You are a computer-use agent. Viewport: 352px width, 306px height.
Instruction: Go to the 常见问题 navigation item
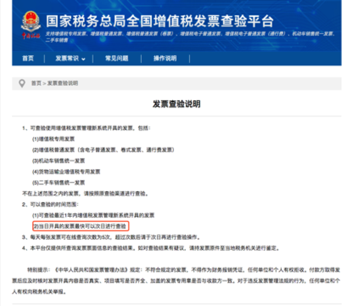coord(117,59)
